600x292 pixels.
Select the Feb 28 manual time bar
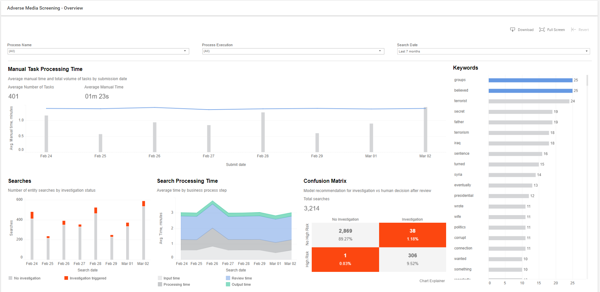tap(263, 132)
